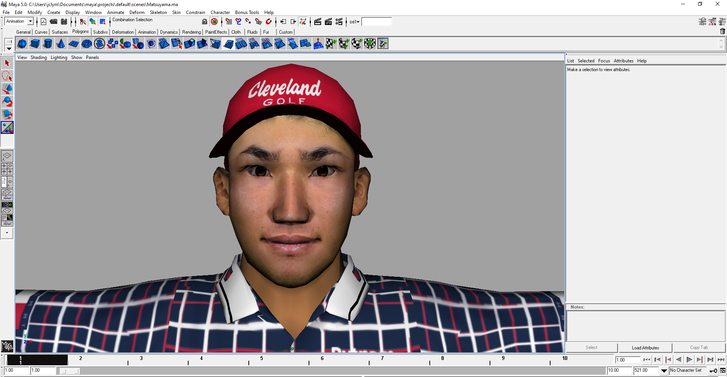The image size is (727, 377).
Task: Open viewport Shading menu
Action: tap(39, 57)
